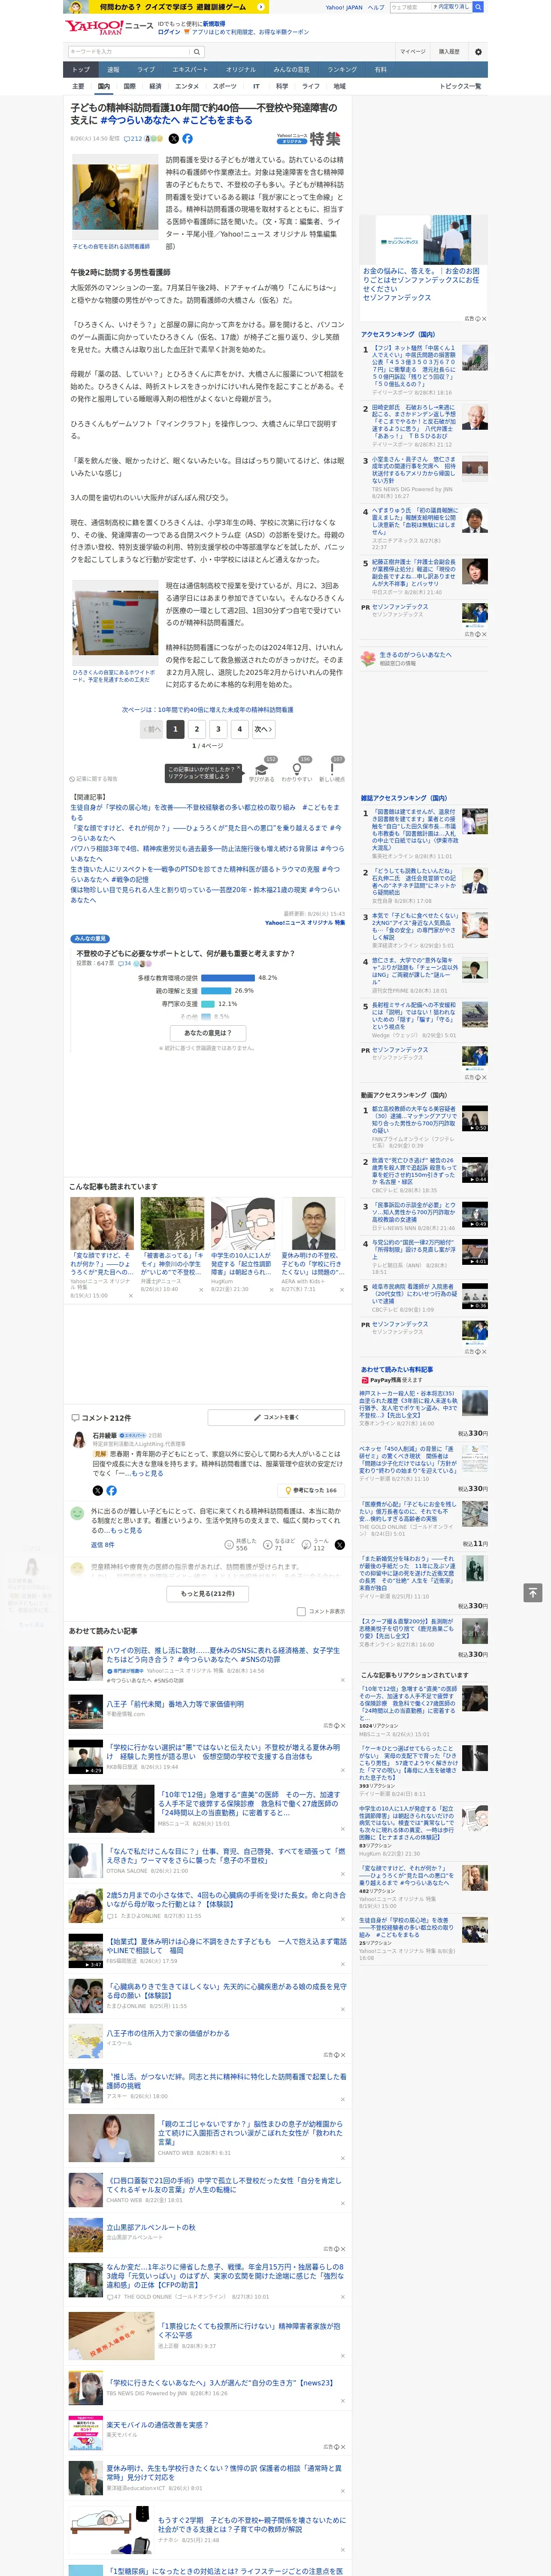
Task: Switch to the 速報 tab
Action: [x=113, y=69]
